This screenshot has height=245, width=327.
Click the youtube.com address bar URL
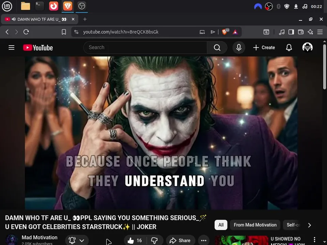point(121,32)
